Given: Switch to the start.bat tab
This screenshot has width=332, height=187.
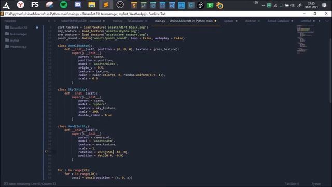Looking at the screenshot, I should click(250, 21).
